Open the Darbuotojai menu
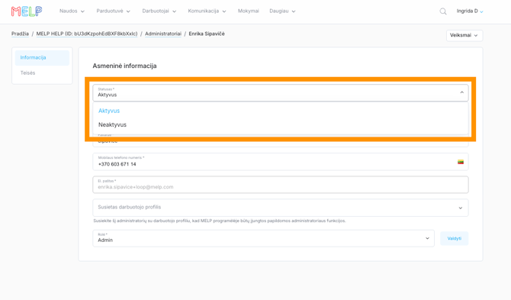 [159, 11]
